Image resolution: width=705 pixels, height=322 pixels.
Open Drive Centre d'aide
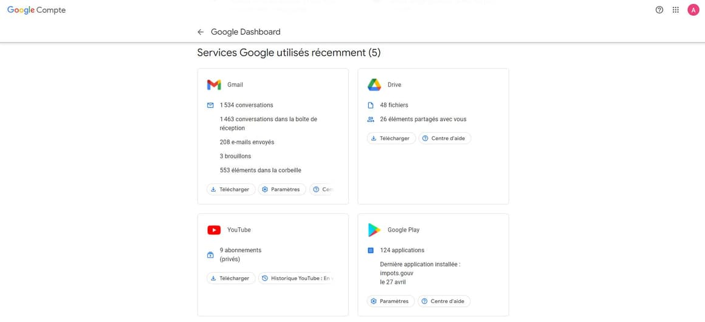coord(445,138)
